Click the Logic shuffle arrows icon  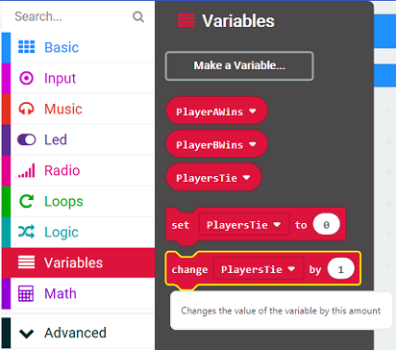tap(26, 232)
